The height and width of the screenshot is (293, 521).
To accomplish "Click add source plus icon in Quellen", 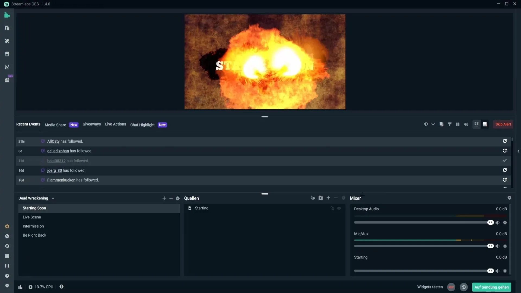I will [328, 198].
